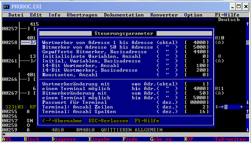The width and height of the screenshot is (251, 143).
Task: Edit Konstanten Anzahl field
Action: tap(197, 75)
